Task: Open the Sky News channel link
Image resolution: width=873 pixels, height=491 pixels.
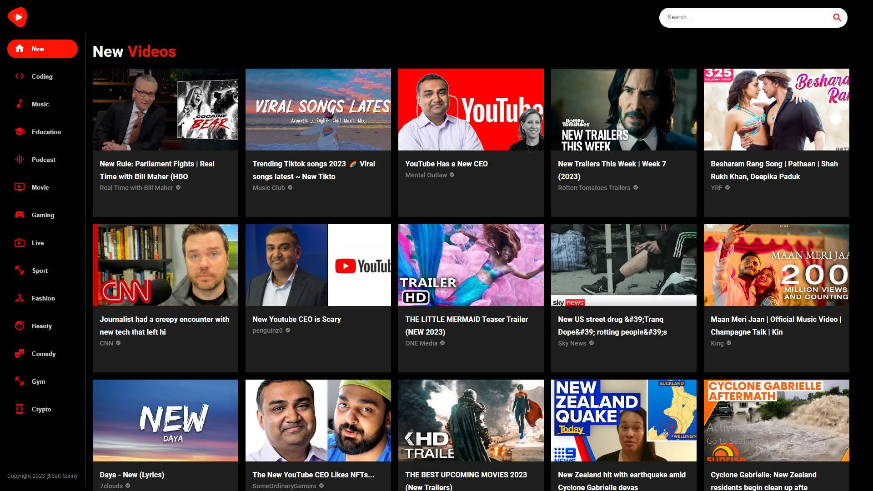Action: point(572,343)
